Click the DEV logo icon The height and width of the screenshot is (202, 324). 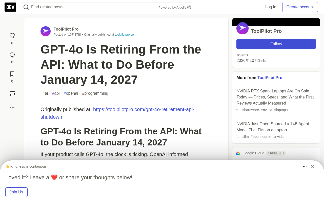pos(10,7)
